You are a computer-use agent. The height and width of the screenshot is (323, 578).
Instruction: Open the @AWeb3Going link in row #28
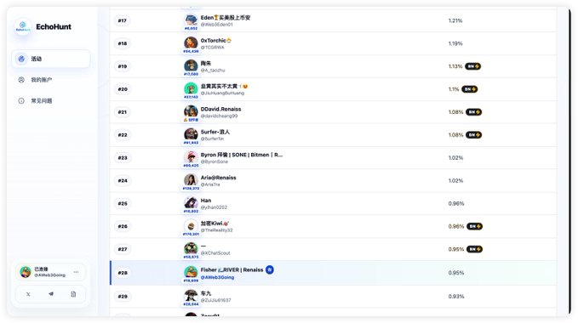217,277
